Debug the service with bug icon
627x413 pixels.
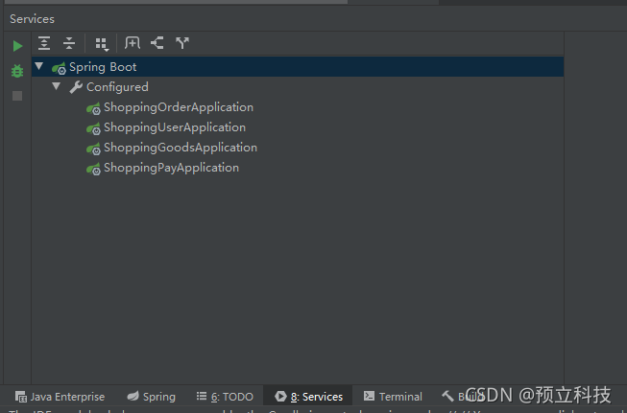tap(17, 71)
